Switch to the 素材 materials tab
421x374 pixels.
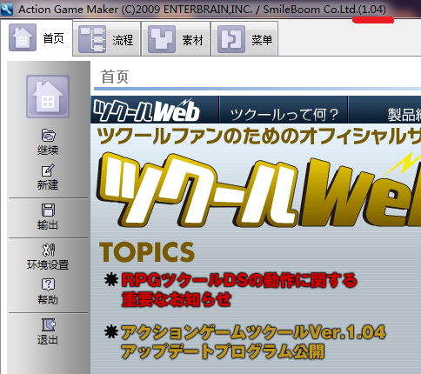click(x=176, y=39)
